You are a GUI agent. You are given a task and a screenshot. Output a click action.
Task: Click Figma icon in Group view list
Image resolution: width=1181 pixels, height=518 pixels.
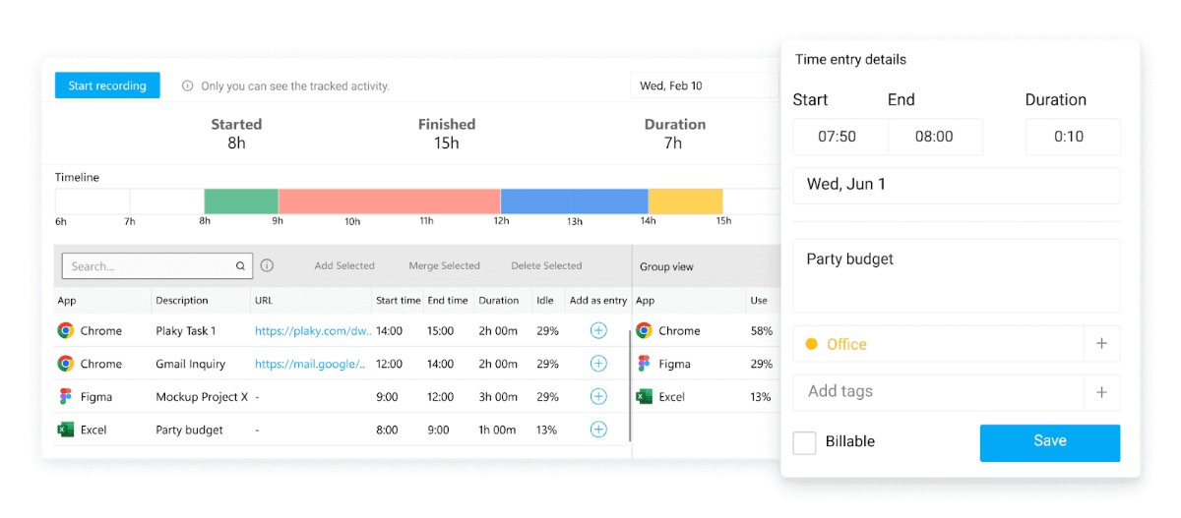(x=645, y=364)
